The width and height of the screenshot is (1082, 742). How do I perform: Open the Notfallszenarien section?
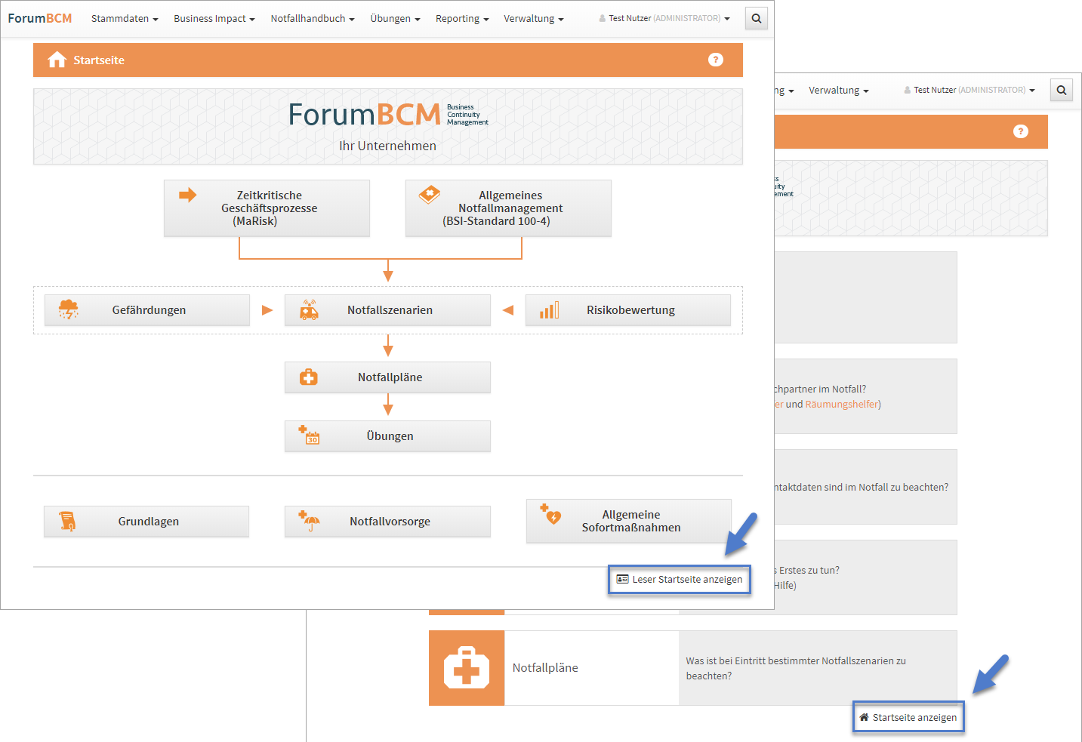[x=387, y=310]
